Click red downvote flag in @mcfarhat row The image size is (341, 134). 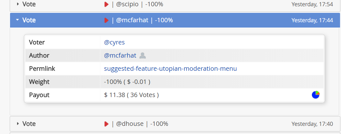(x=106, y=20)
